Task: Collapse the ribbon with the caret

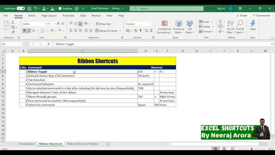Action: pyautogui.click(x=272, y=37)
